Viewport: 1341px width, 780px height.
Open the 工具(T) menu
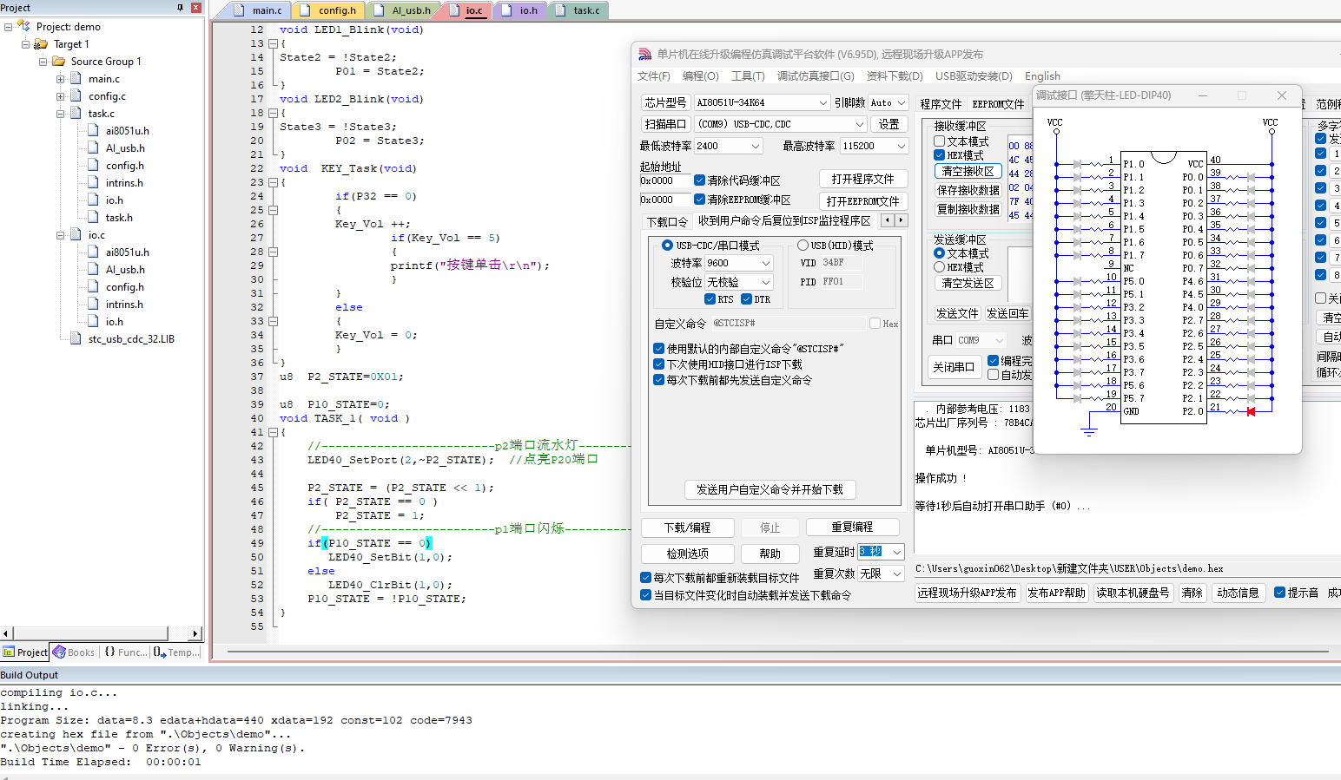(x=748, y=76)
